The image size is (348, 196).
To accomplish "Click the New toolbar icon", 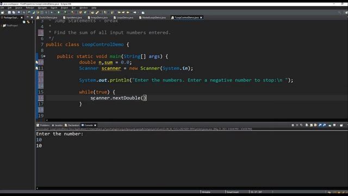I will tap(3, 13).
